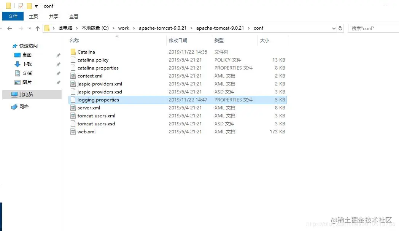This screenshot has width=399, height=231.
Task: Expand chevron after 本地磁盘 (C:) breadcrumb
Action: coord(113,28)
